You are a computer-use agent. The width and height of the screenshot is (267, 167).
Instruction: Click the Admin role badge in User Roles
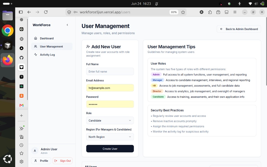(156, 74)
